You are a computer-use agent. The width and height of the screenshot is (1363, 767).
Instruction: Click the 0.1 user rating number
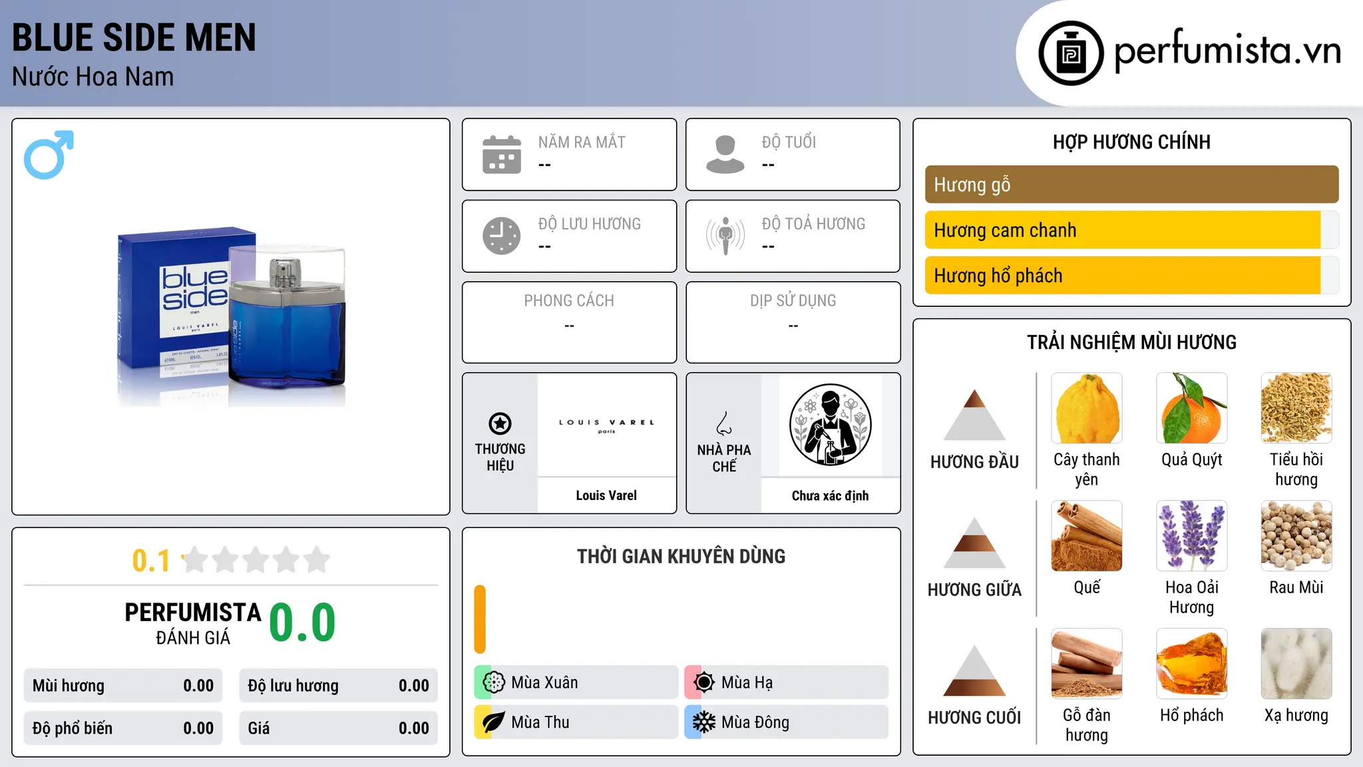(151, 561)
